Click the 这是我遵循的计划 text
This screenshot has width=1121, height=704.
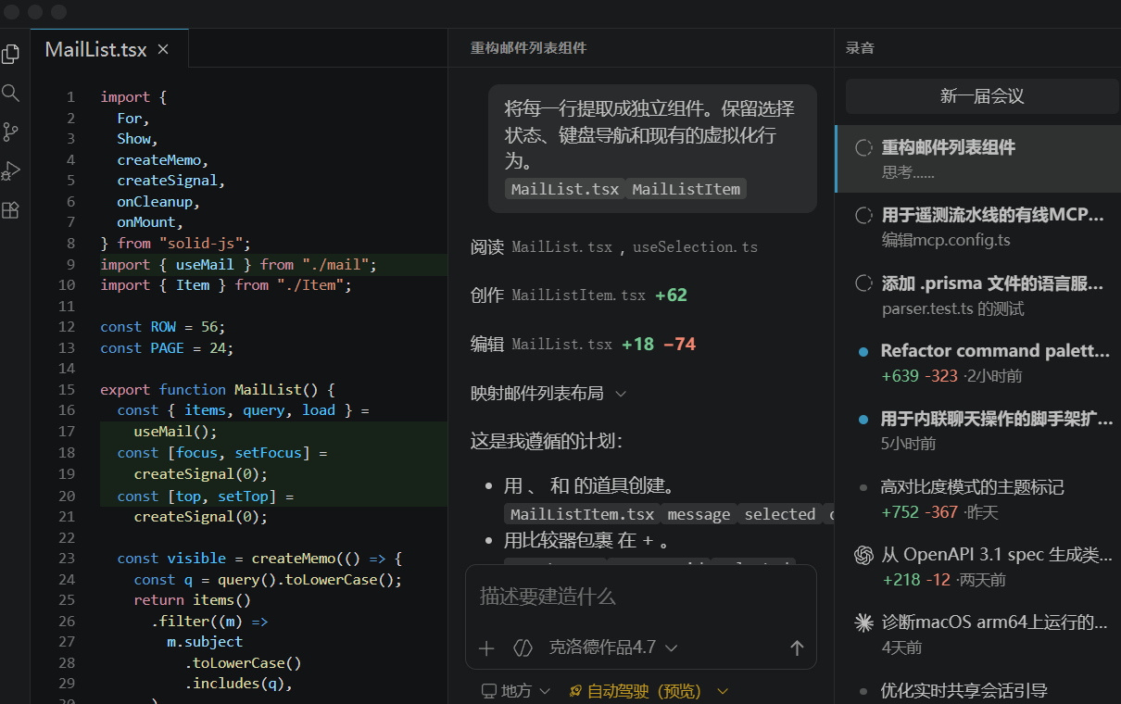[x=546, y=441]
